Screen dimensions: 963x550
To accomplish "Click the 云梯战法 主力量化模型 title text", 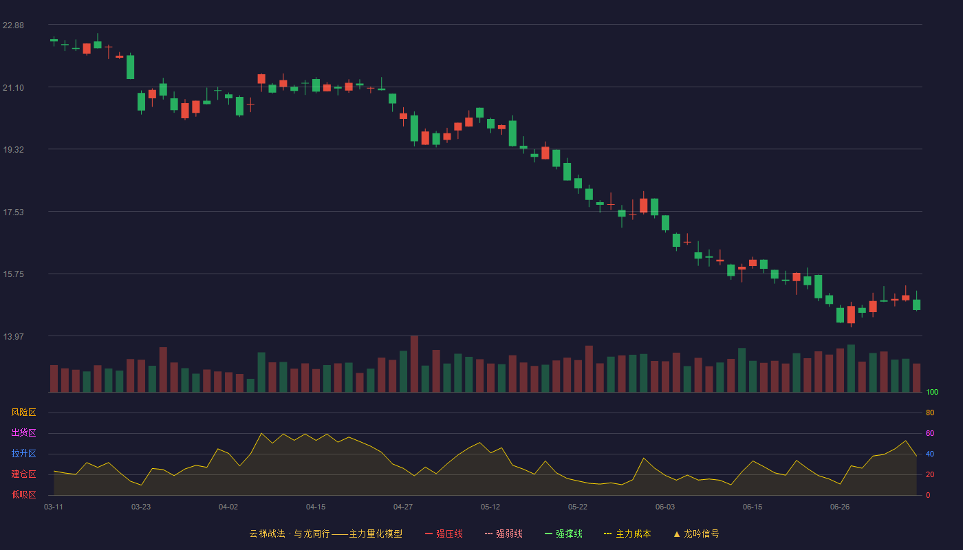I will [x=325, y=533].
